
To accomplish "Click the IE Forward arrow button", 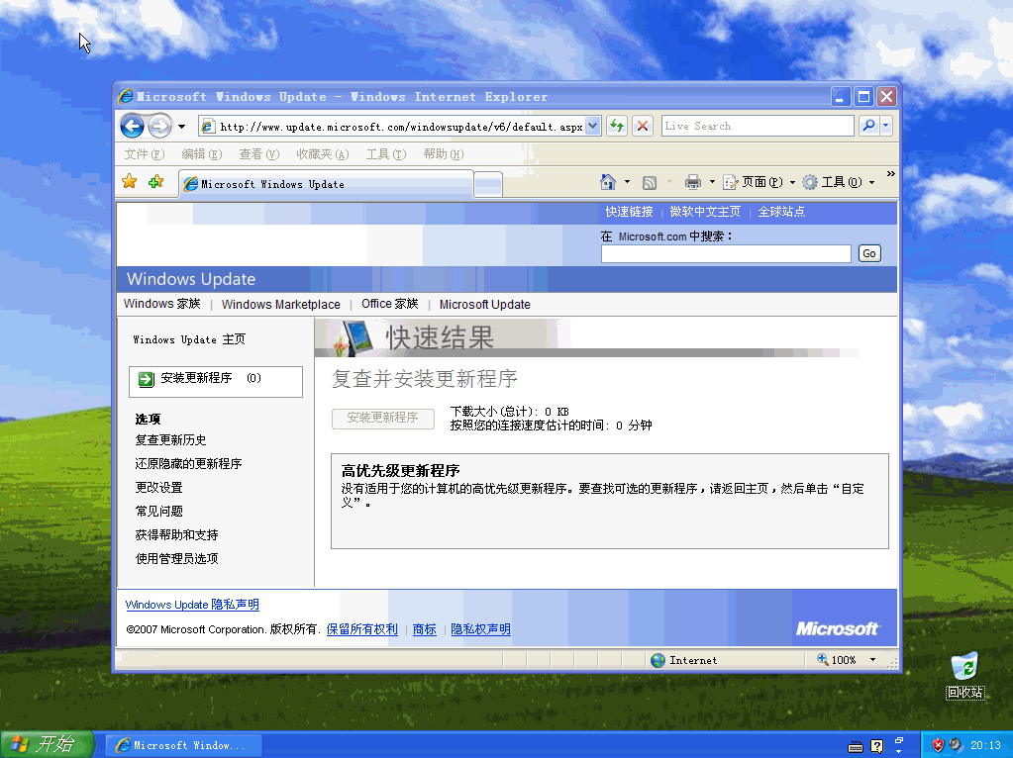I will (159, 126).
